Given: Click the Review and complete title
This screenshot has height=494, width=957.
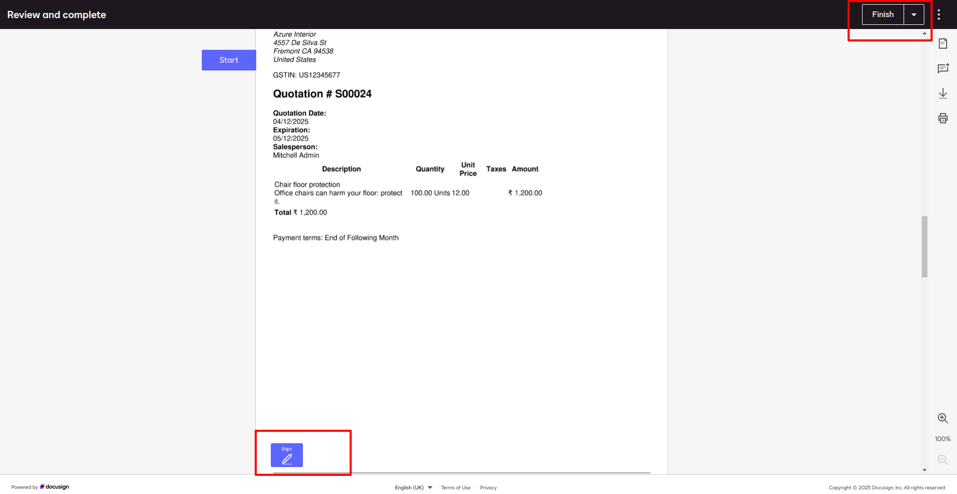Looking at the screenshot, I should click(57, 15).
